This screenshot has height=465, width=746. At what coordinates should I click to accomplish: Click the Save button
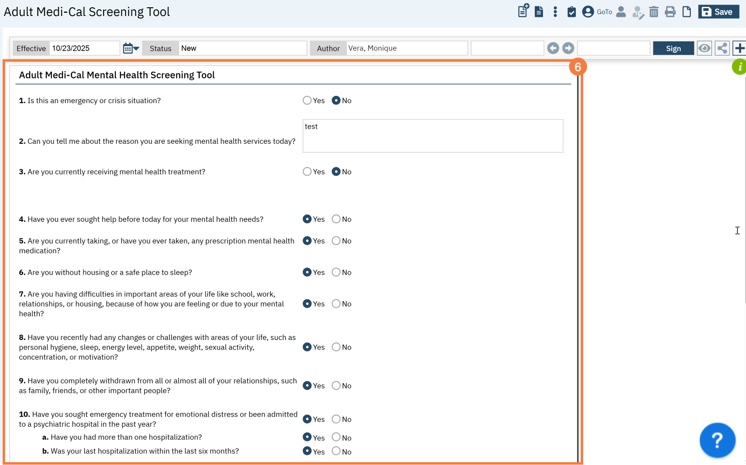718,12
